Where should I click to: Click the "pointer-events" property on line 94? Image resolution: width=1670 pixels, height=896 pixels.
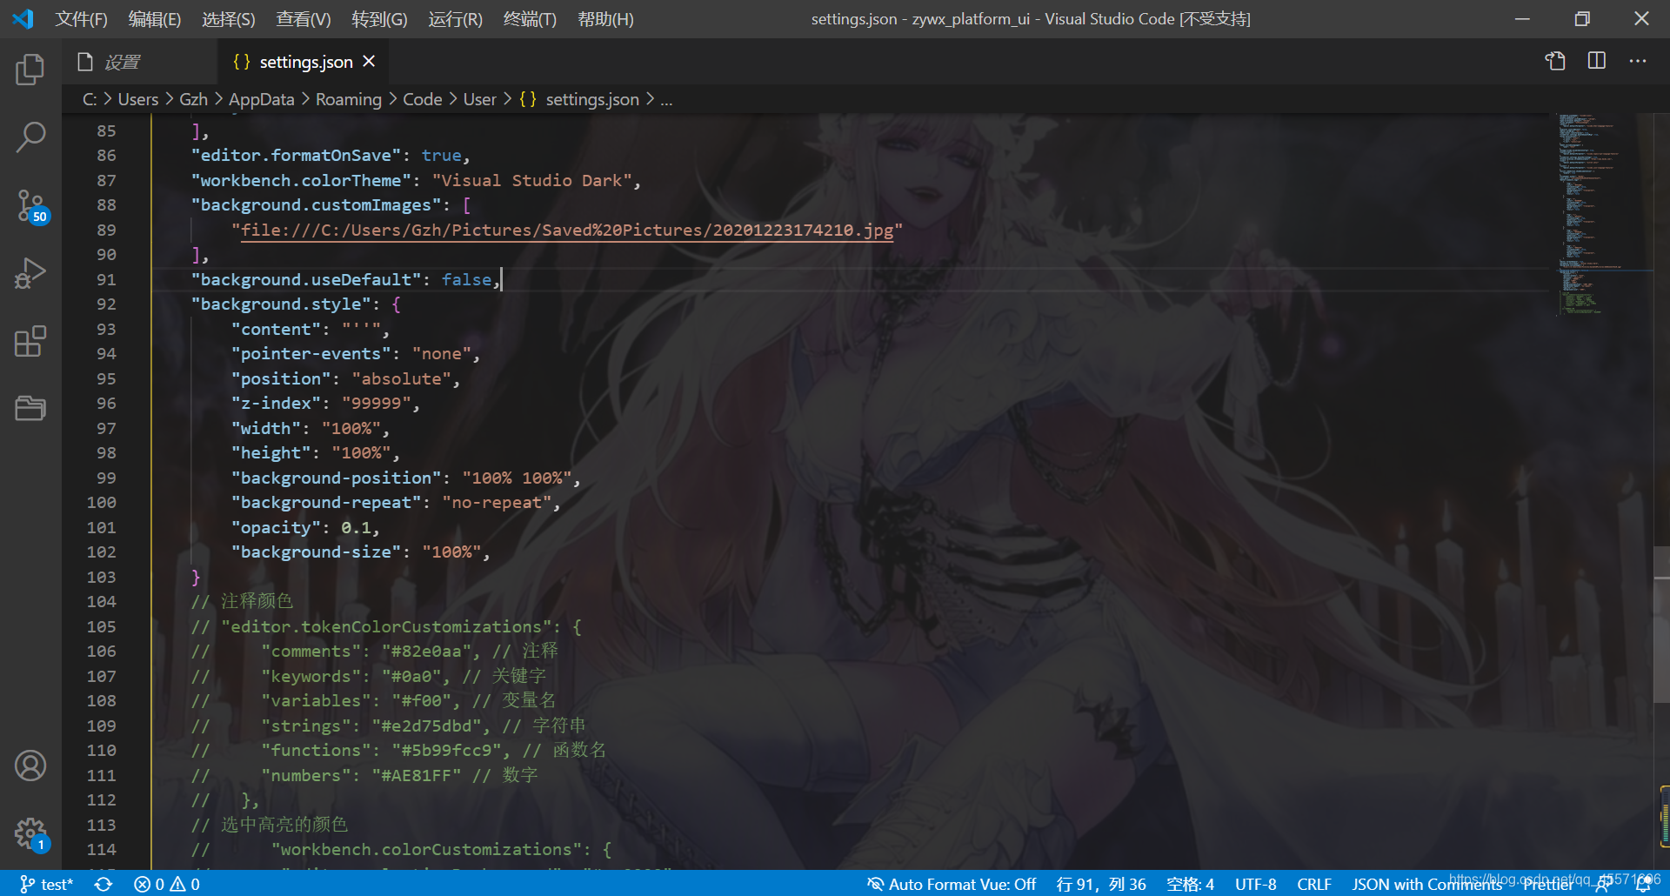click(311, 353)
